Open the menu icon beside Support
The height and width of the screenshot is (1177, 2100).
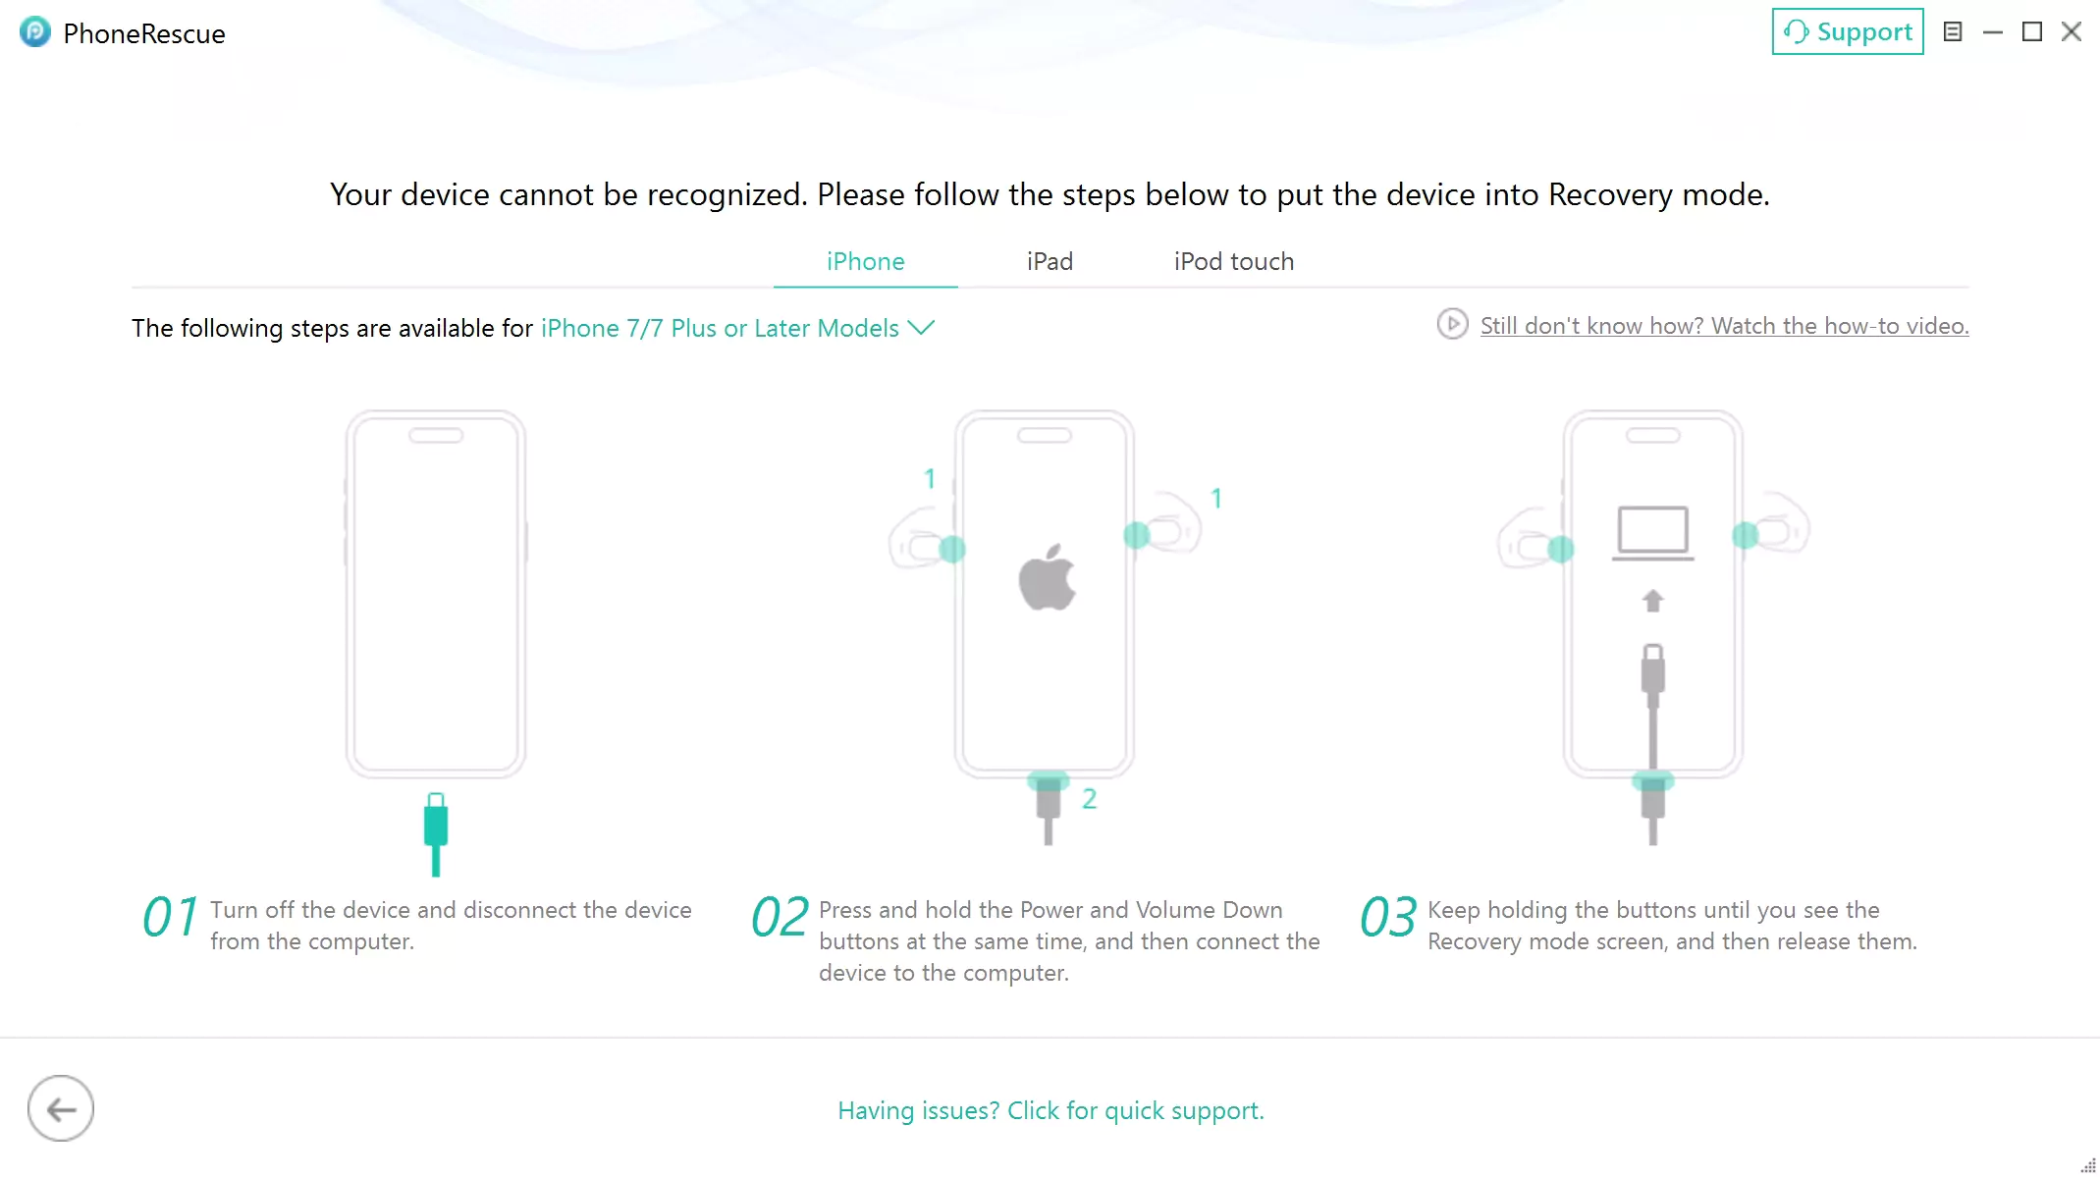tap(1953, 31)
